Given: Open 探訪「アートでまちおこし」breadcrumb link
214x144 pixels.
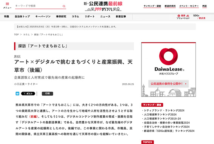Looking at the screenshot, I should pos(48,35).
